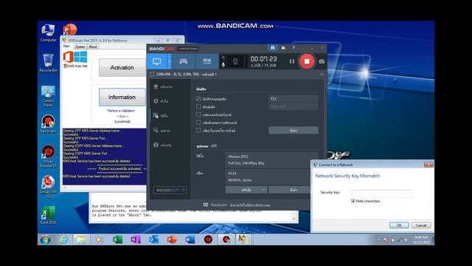Switch to the System tab in KMSAuto Net

80,47
